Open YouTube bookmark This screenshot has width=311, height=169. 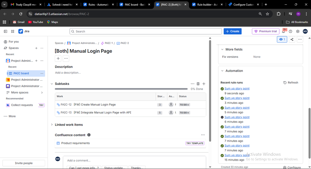[36, 22]
